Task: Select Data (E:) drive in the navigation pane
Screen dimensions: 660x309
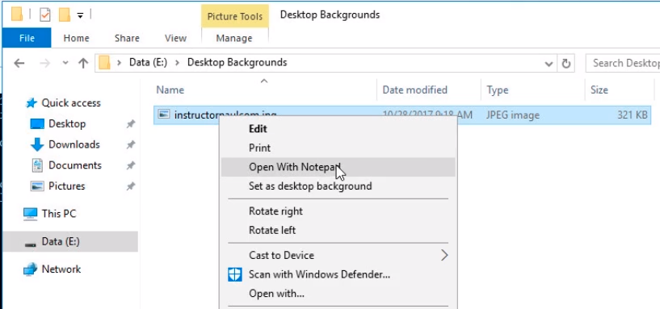Action: (69, 241)
